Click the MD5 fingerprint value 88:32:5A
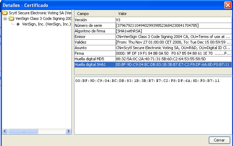This screenshot has width=233, height=146. [174, 59]
